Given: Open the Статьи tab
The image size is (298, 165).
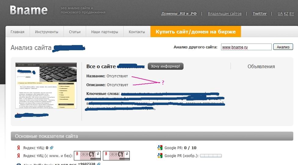Looking at the screenshot, I should (x=75, y=32).
